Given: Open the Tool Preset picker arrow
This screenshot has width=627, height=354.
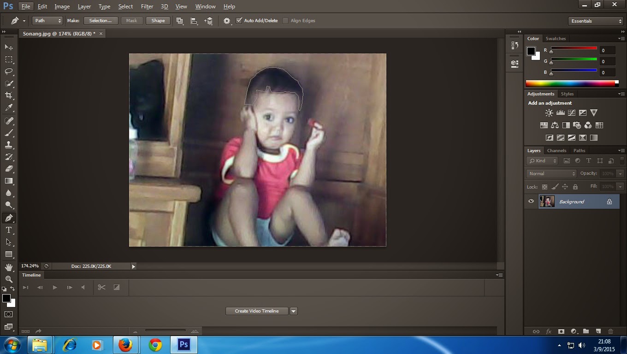Looking at the screenshot, I should point(24,21).
